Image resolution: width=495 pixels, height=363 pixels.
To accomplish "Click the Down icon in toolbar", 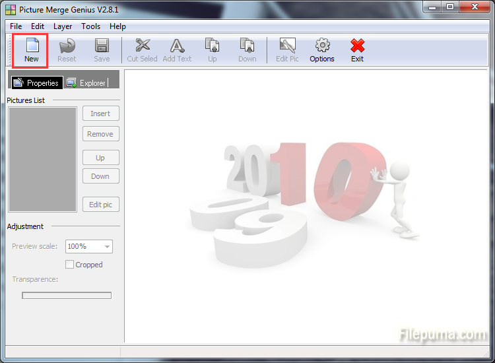I will pyautogui.click(x=247, y=46).
